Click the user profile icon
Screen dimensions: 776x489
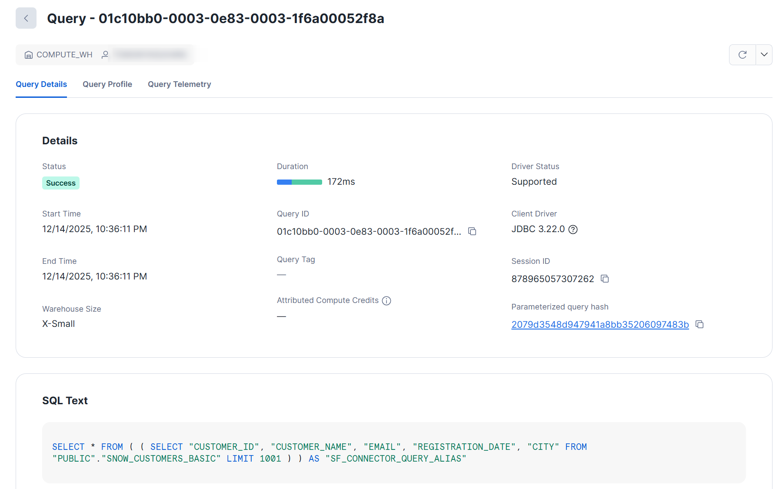pos(105,55)
